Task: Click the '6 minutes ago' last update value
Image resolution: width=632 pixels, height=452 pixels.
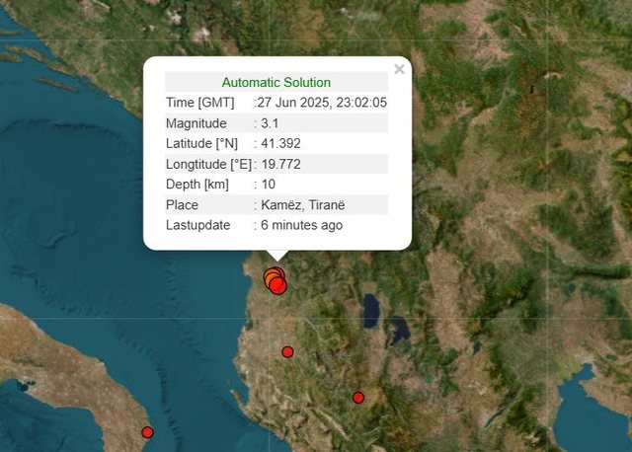Action: click(302, 225)
